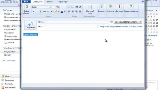The height and width of the screenshot is (90, 160).
Task: Click the font color A button
Action: click(62, 11)
